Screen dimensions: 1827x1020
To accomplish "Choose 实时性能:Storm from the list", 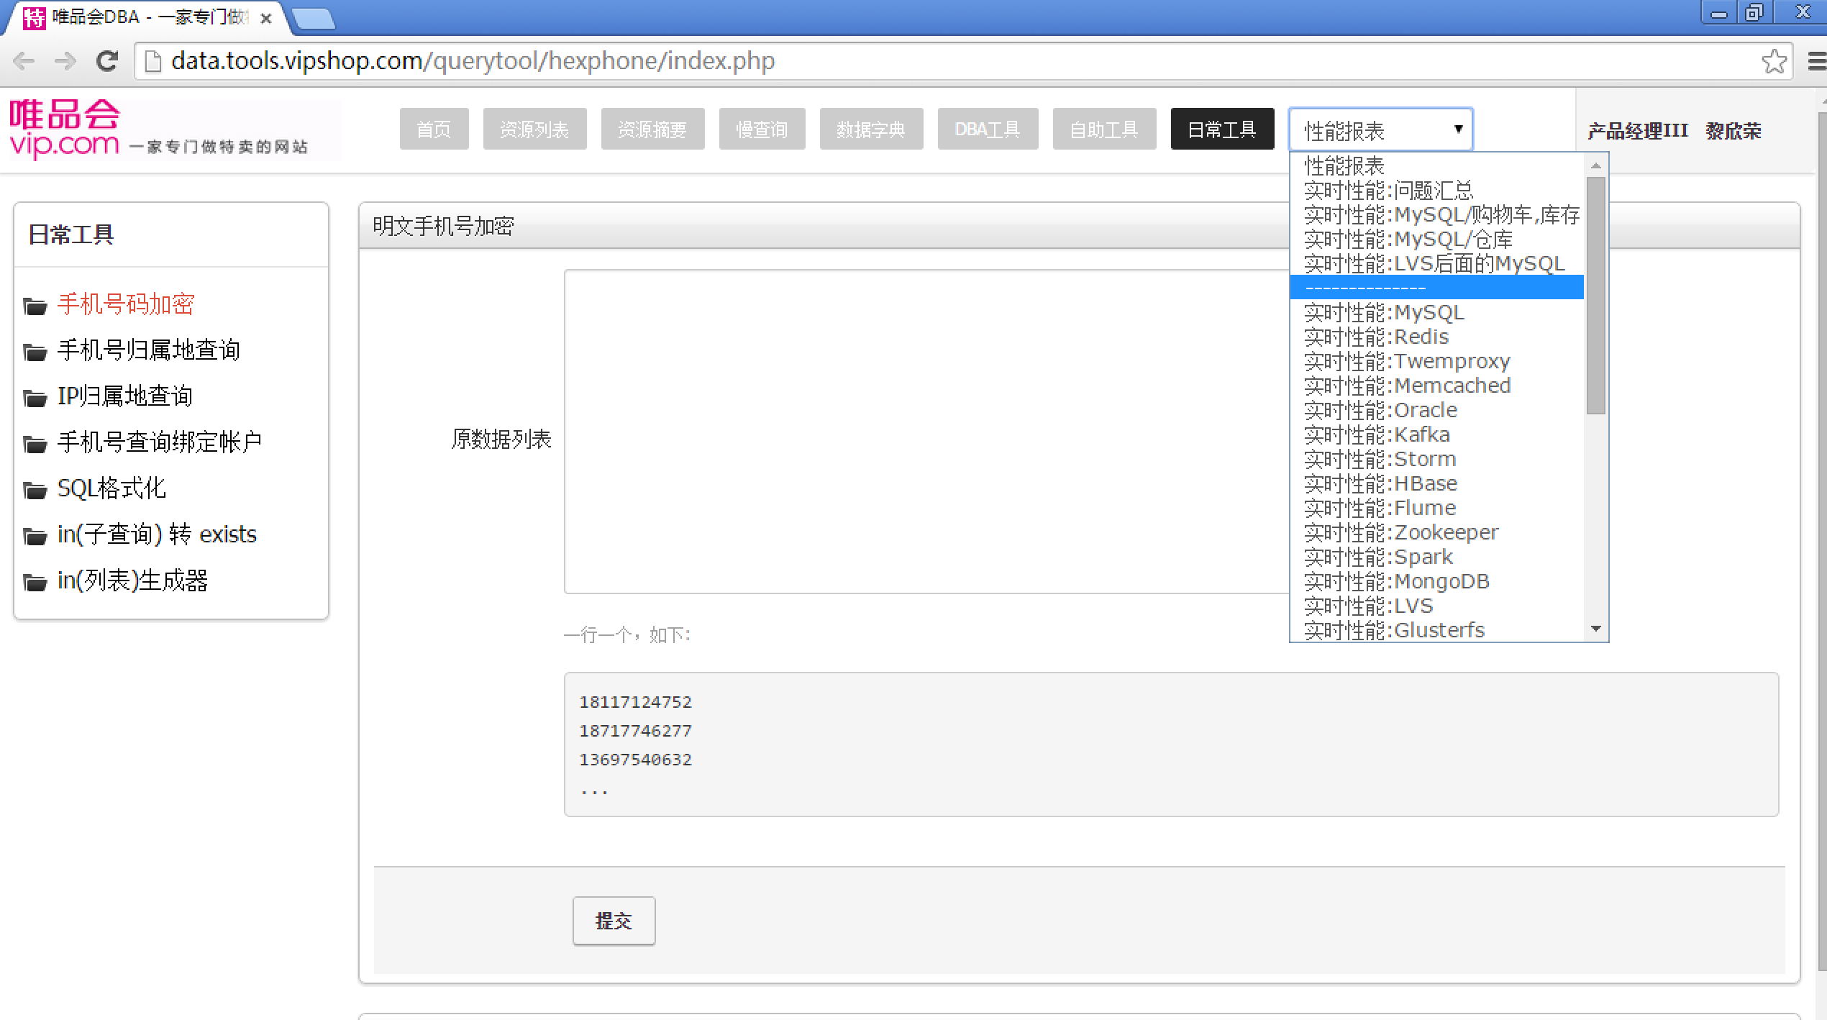I will click(x=1436, y=459).
